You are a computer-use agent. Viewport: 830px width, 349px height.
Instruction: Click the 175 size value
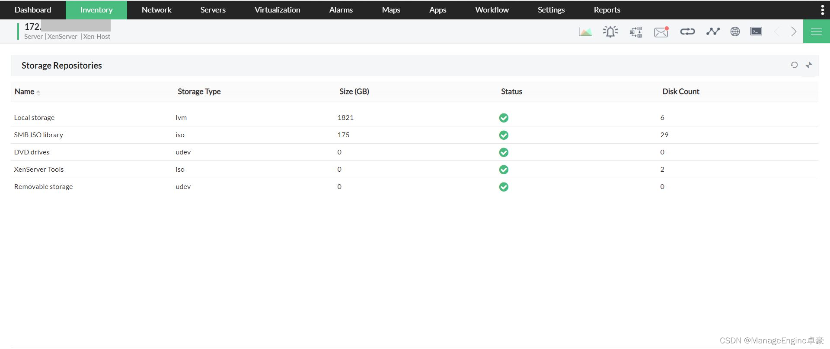tap(343, 135)
